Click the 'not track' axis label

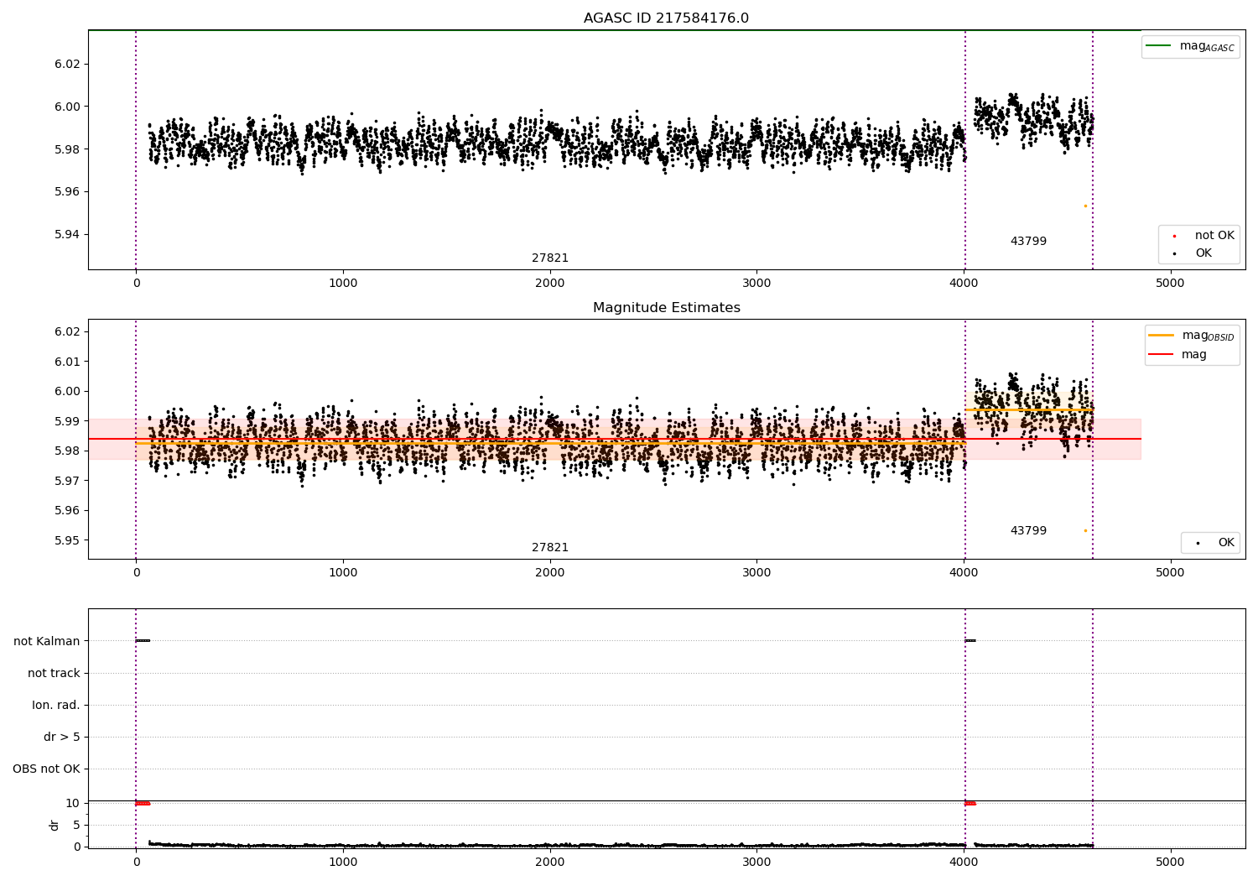[54, 673]
